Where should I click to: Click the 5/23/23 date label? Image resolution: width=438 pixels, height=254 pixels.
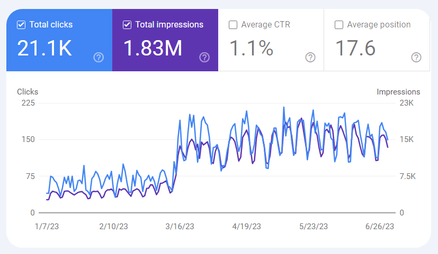[314, 227]
